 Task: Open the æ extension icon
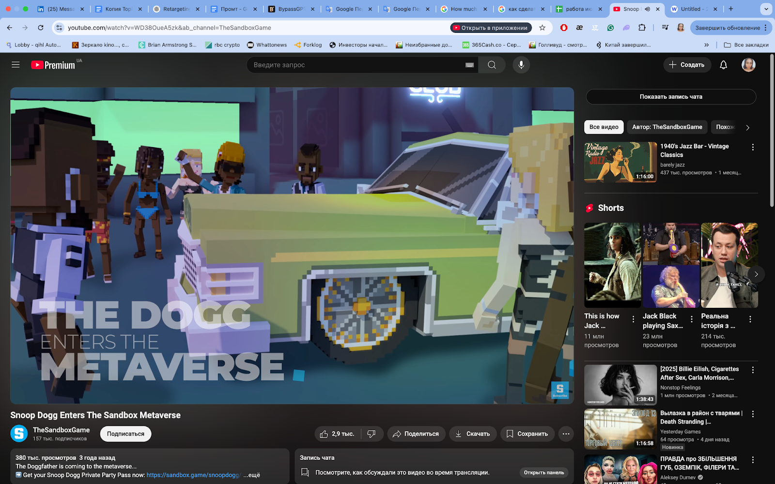click(x=579, y=28)
